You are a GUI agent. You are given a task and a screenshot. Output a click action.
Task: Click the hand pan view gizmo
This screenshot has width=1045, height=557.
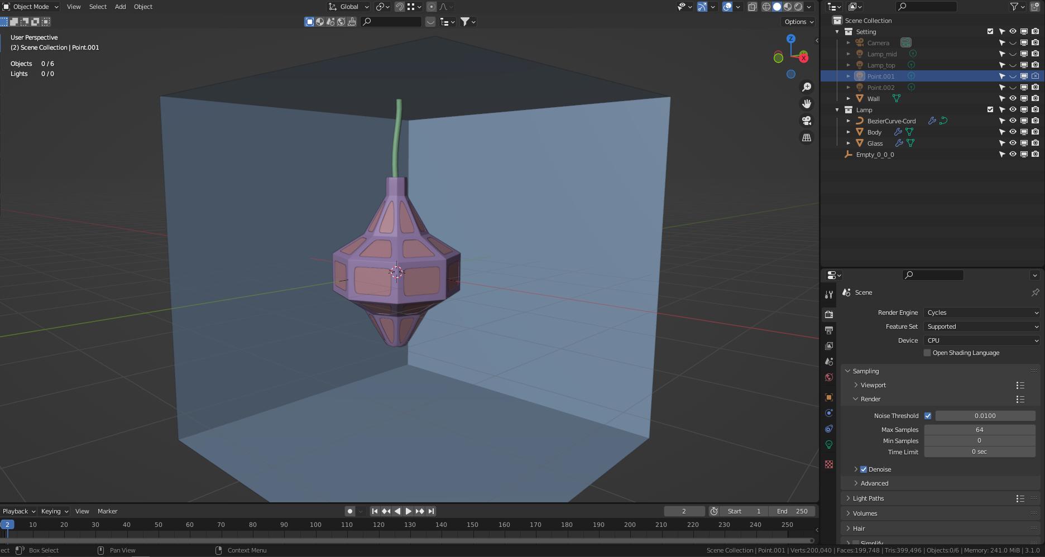coord(807,104)
